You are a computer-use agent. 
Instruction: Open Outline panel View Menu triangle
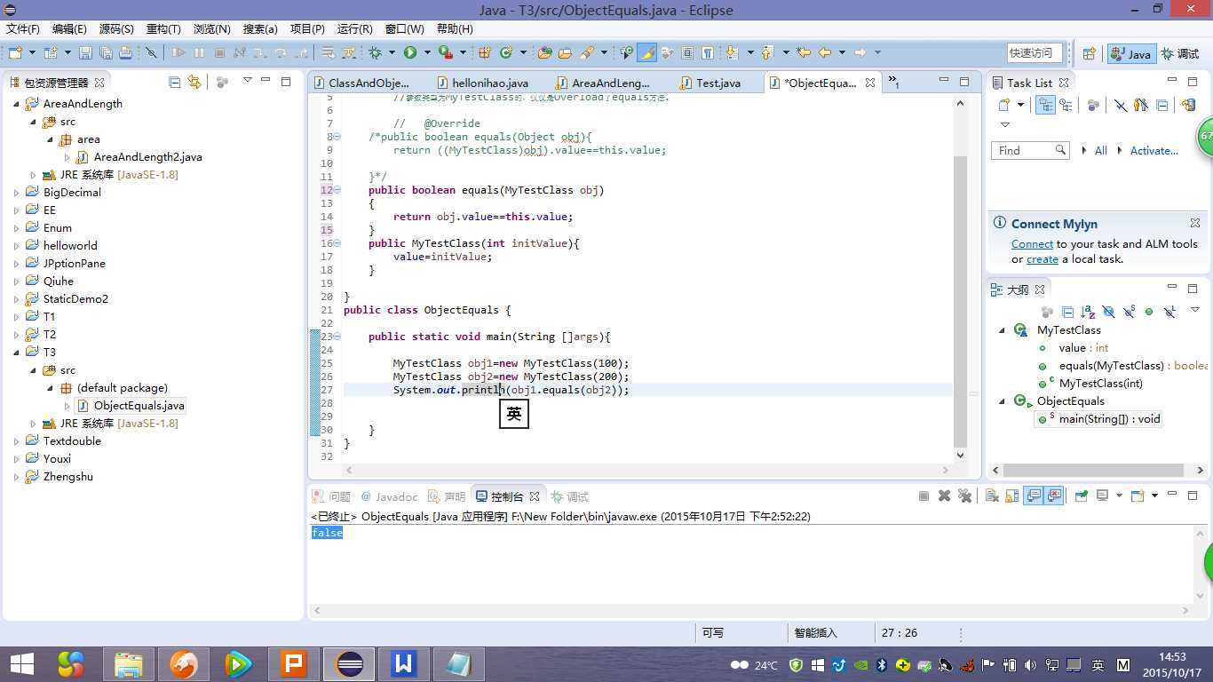1195,310
